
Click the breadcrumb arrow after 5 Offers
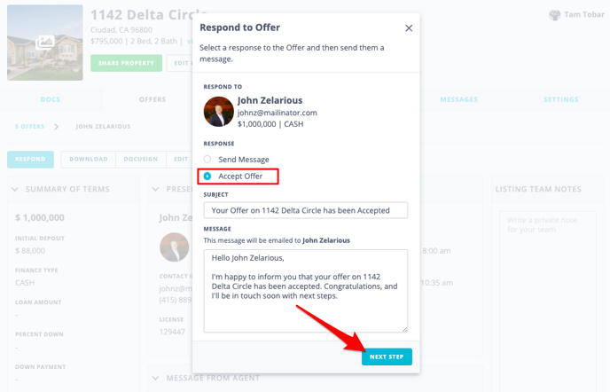(x=57, y=127)
